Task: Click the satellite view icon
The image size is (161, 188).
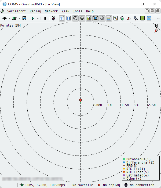Action: [x=96, y=18]
